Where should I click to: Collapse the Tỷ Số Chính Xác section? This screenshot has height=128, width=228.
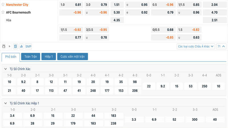pyautogui.click(x=6, y=69)
